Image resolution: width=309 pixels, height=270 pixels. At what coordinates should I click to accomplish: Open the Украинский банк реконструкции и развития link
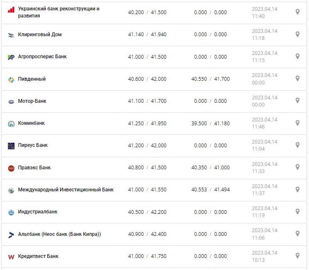[59, 12]
